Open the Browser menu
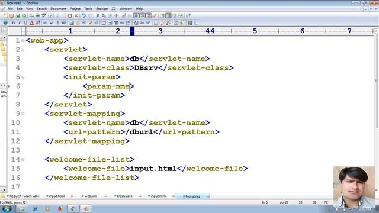 tap(102, 9)
